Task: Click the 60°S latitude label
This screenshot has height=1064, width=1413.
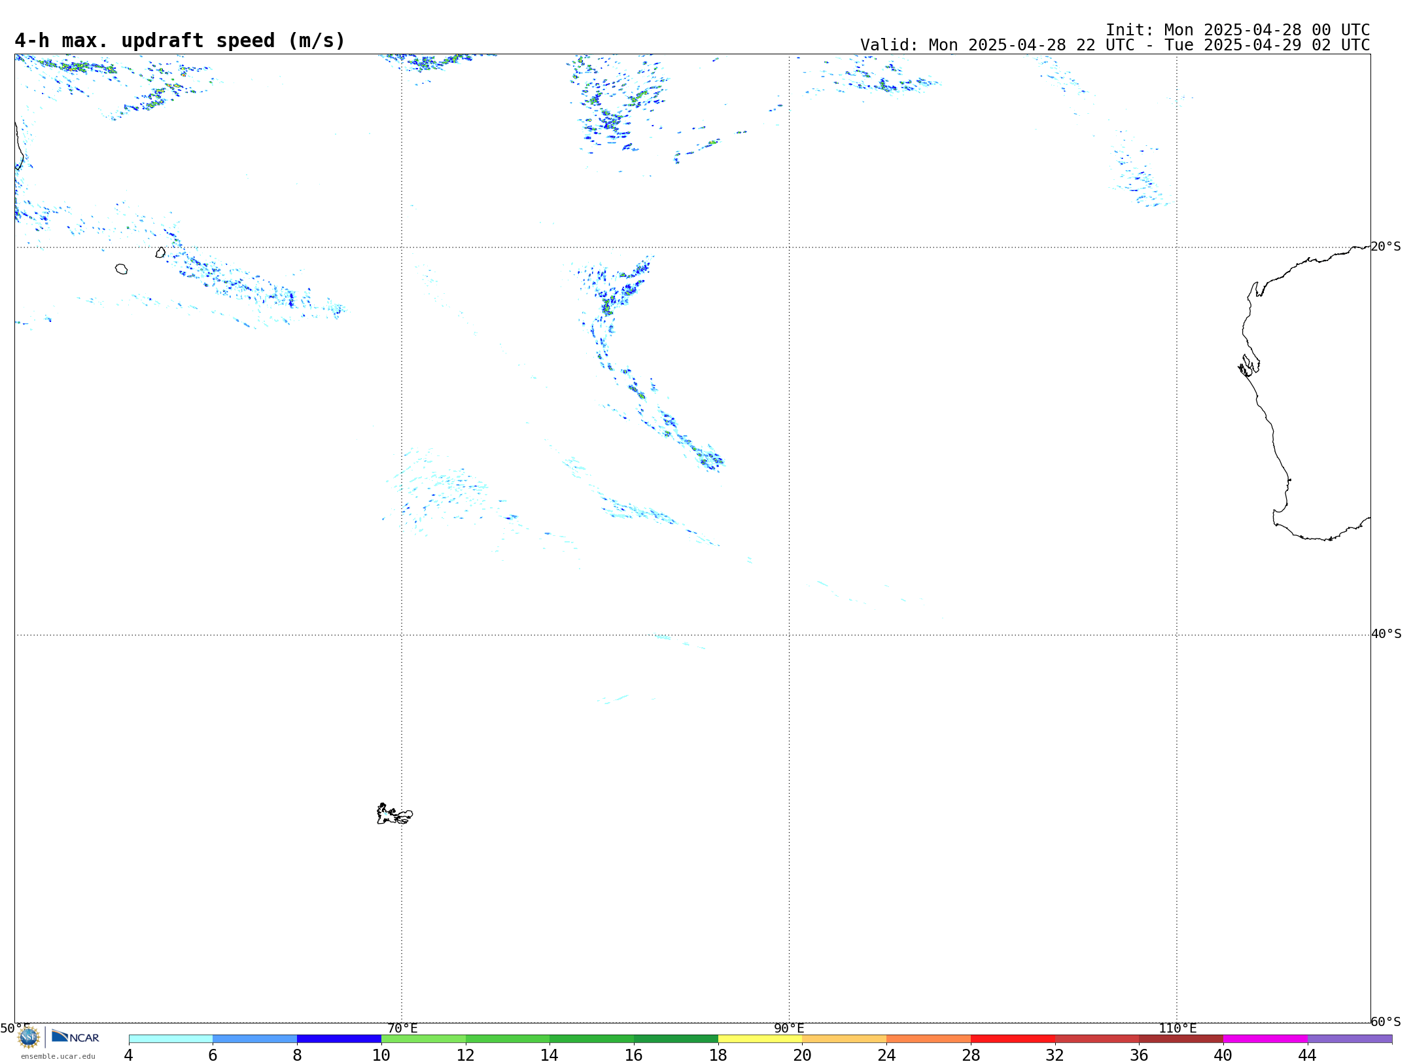Action: click(x=1386, y=1021)
